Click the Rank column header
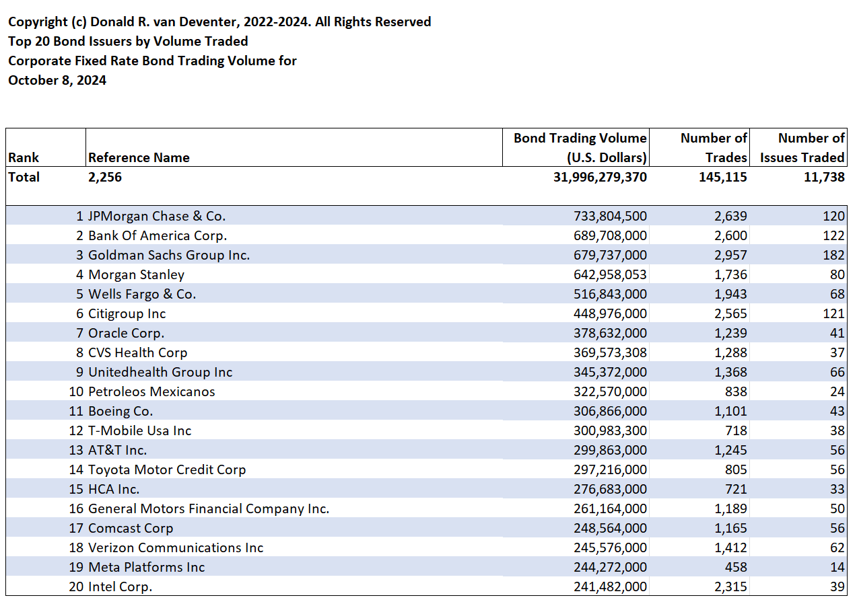Viewport: 857px width, 606px height. [24, 157]
